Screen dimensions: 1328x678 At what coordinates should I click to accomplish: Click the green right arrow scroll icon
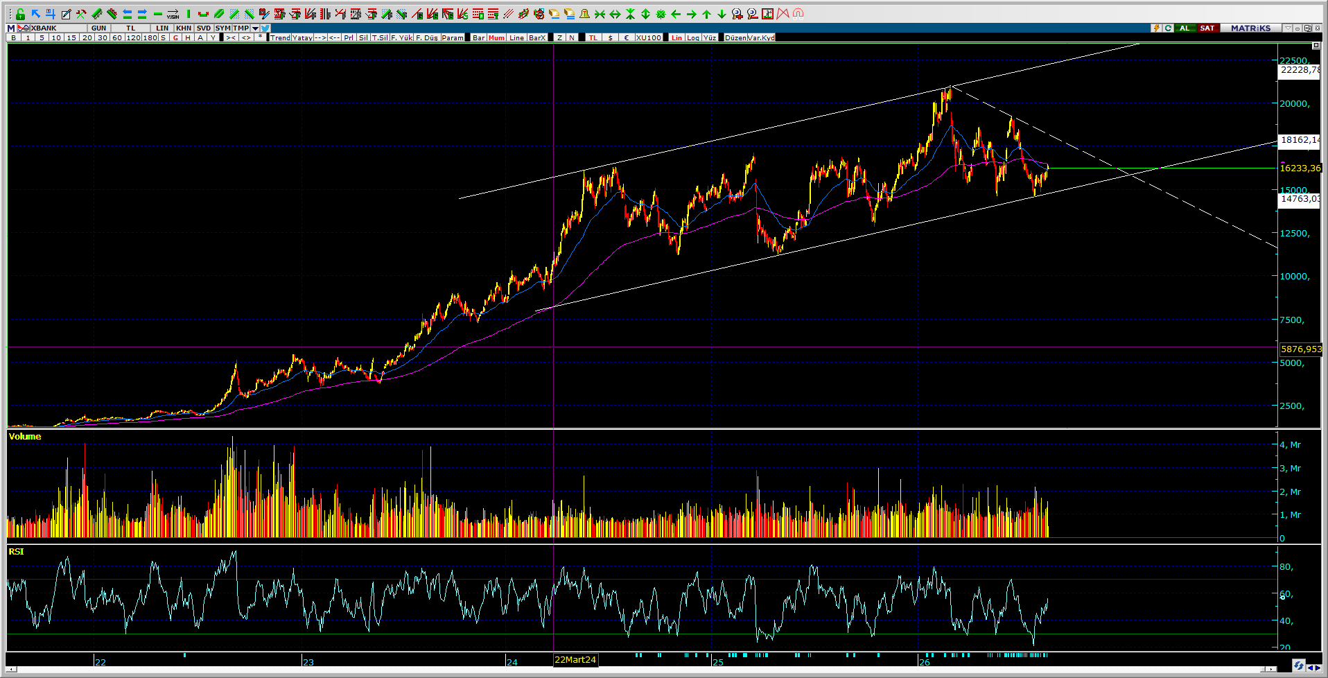[x=691, y=14]
